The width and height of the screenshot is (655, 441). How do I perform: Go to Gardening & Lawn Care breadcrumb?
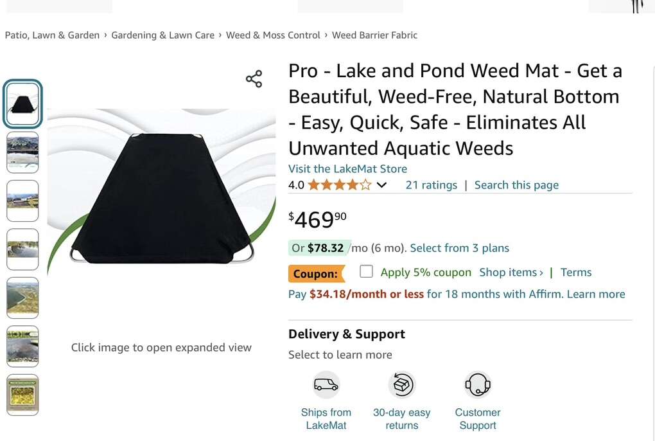tap(162, 35)
